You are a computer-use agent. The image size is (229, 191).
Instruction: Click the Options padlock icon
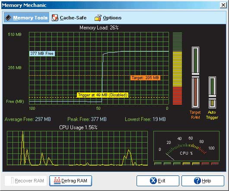[98, 18]
